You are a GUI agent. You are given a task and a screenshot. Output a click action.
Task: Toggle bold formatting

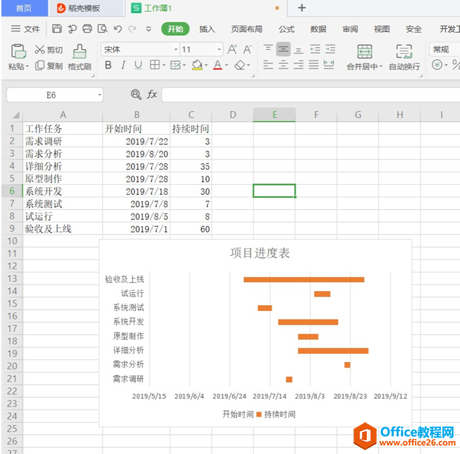coord(108,65)
